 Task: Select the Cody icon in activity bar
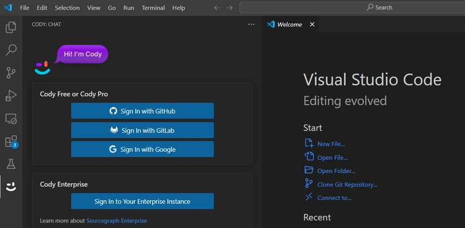(11, 187)
